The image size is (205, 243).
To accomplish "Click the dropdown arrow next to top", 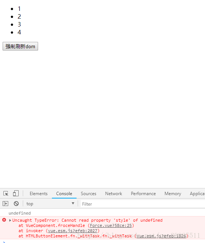I will (73, 203).
